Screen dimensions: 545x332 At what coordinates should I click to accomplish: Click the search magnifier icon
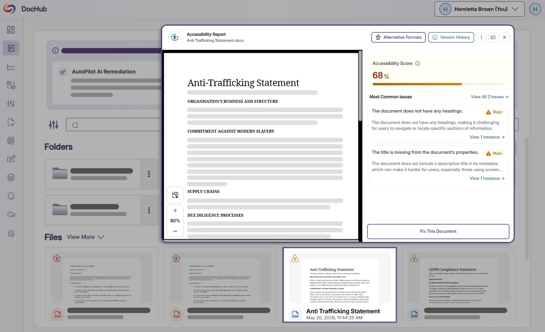(x=75, y=125)
